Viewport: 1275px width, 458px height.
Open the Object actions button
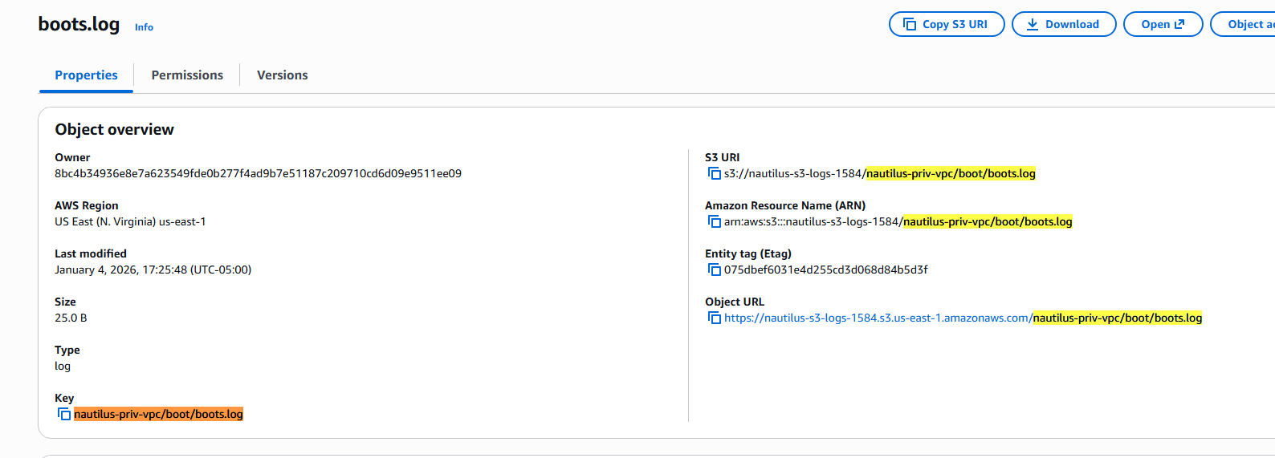(1243, 24)
